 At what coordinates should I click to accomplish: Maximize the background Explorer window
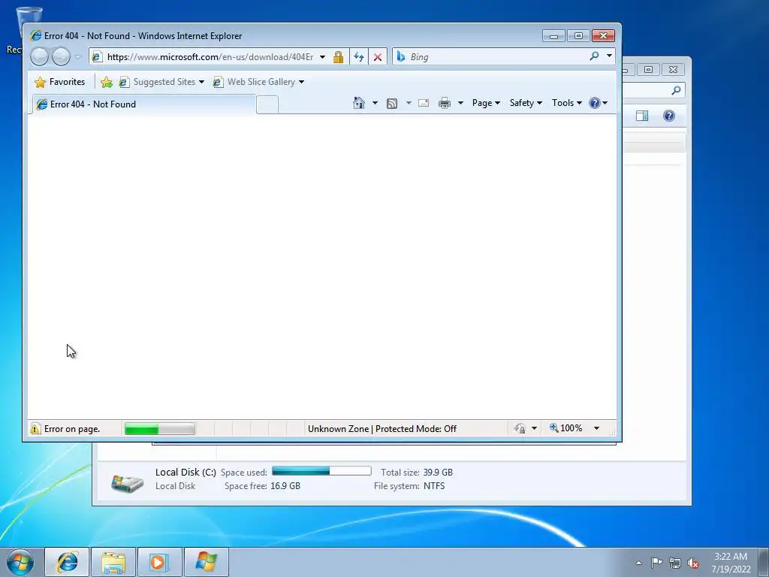coord(648,70)
